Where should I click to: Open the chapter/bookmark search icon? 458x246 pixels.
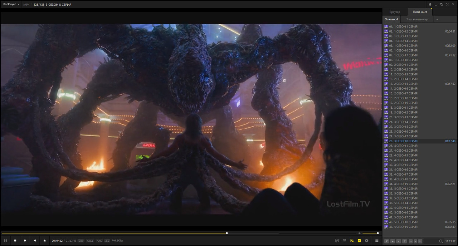point(352,241)
